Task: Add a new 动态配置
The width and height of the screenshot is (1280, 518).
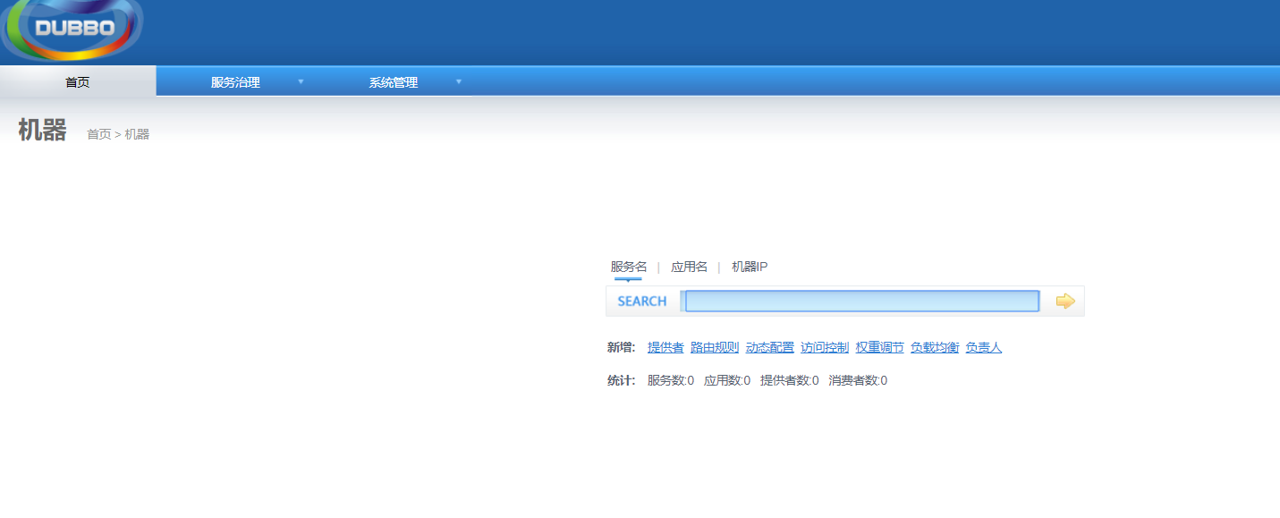Action: click(770, 347)
